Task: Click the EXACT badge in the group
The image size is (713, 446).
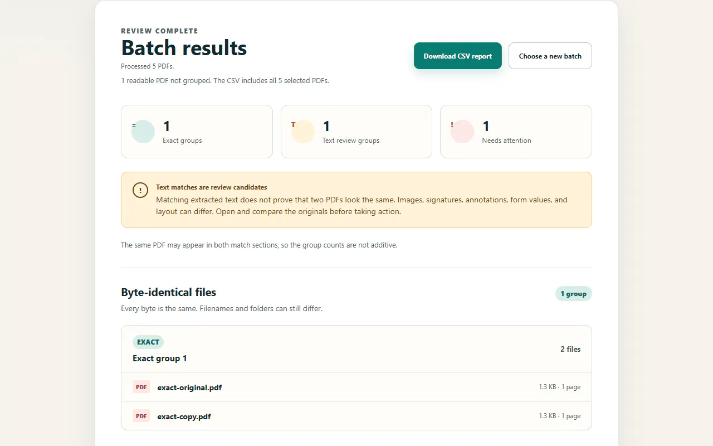Action: click(148, 342)
